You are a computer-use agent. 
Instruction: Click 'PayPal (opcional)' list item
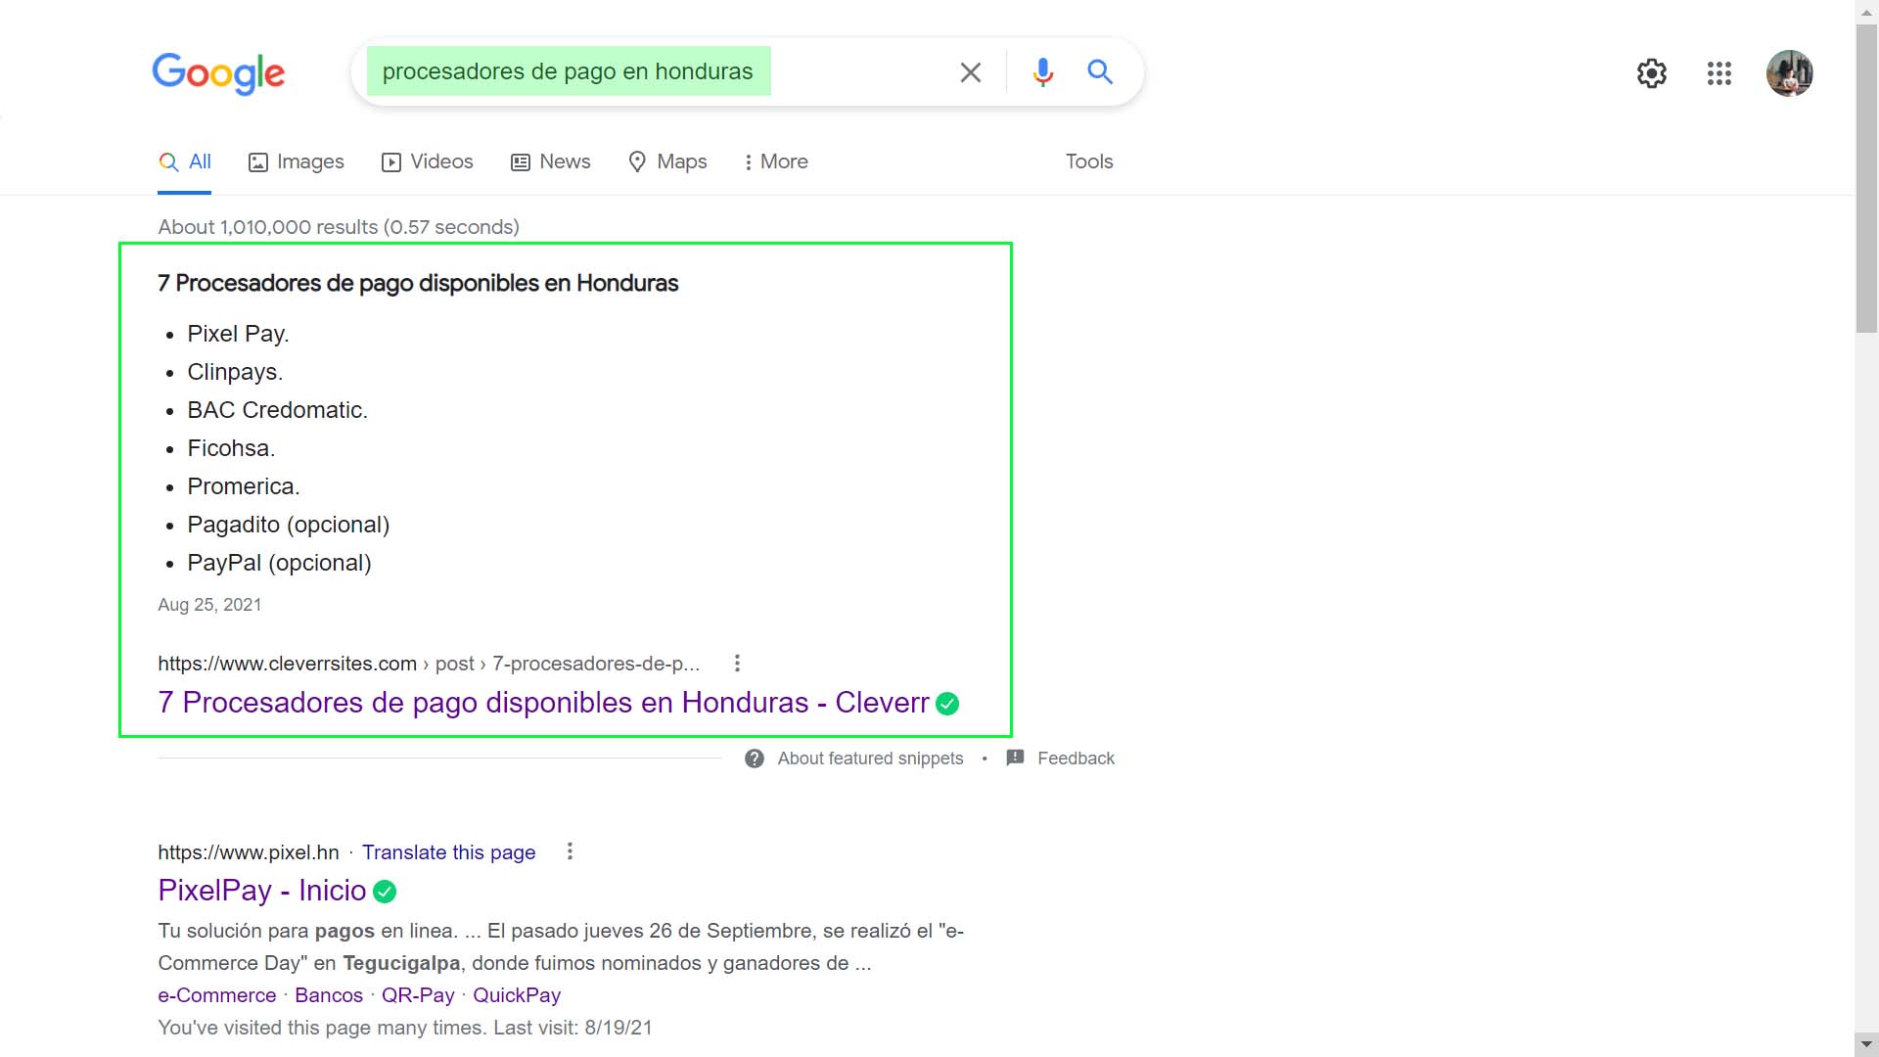[280, 563]
